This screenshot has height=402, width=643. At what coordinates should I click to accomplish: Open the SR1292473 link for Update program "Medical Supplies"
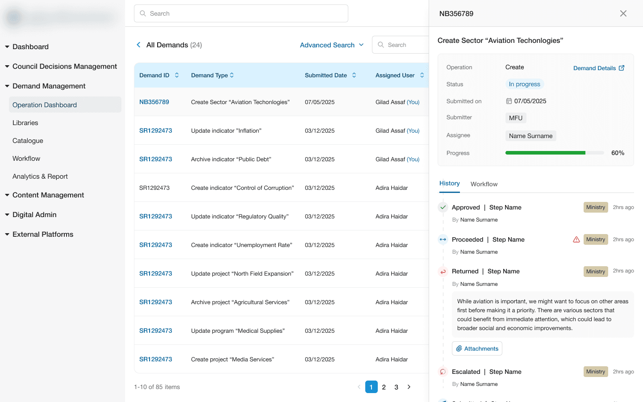point(155,331)
